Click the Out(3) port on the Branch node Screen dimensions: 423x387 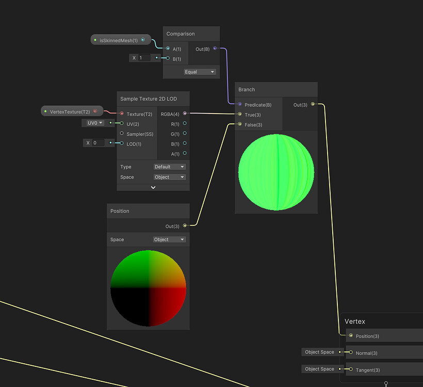(x=313, y=104)
